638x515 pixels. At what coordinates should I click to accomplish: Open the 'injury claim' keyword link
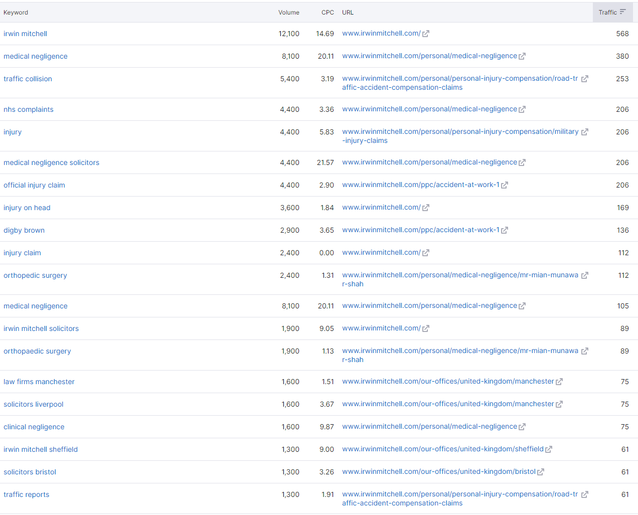coord(22,253)
